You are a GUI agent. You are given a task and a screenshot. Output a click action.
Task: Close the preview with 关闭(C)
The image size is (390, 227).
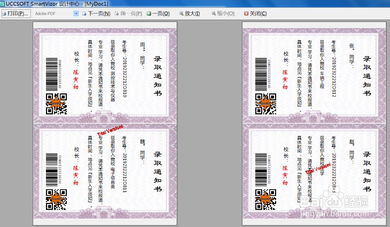click(x=255, y=13)
